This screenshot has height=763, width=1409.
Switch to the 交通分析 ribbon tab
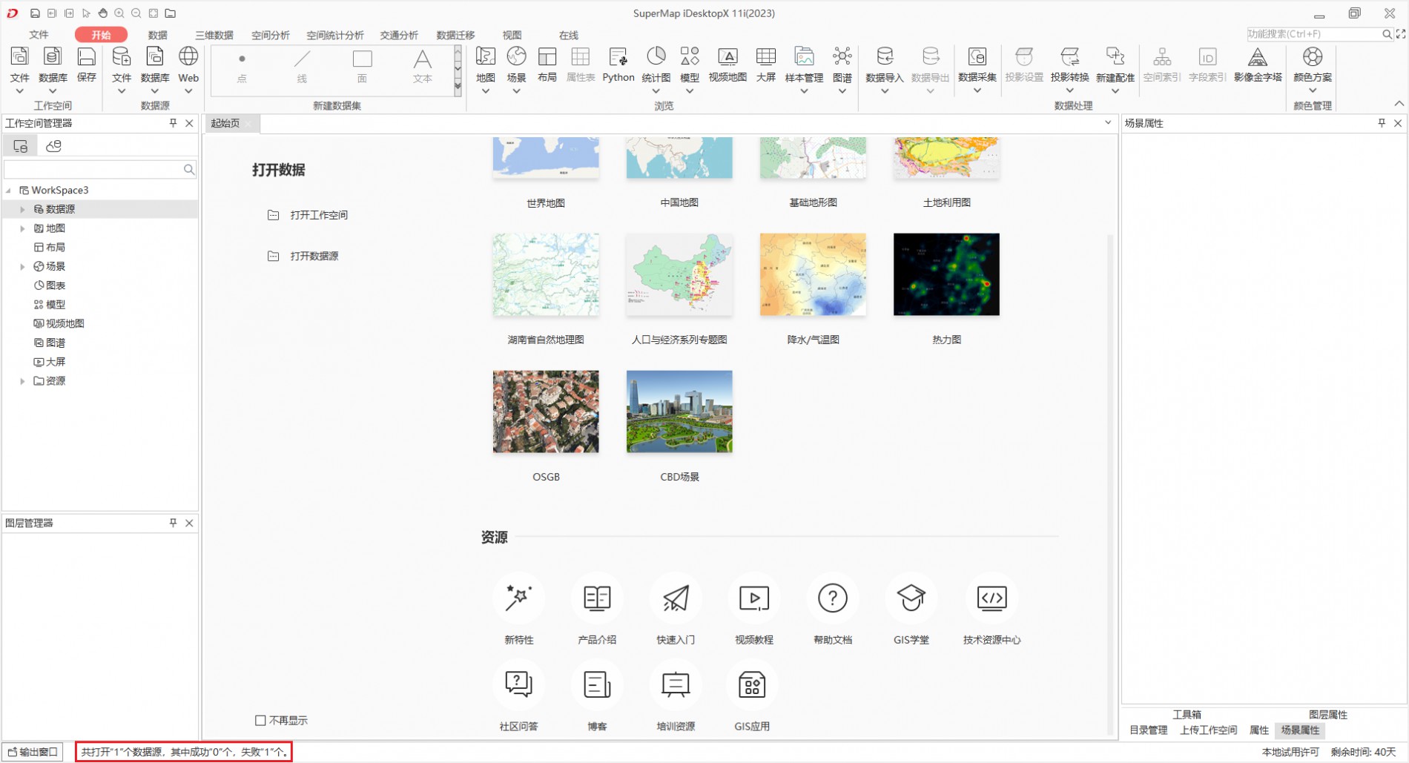[x=399, y=35]
